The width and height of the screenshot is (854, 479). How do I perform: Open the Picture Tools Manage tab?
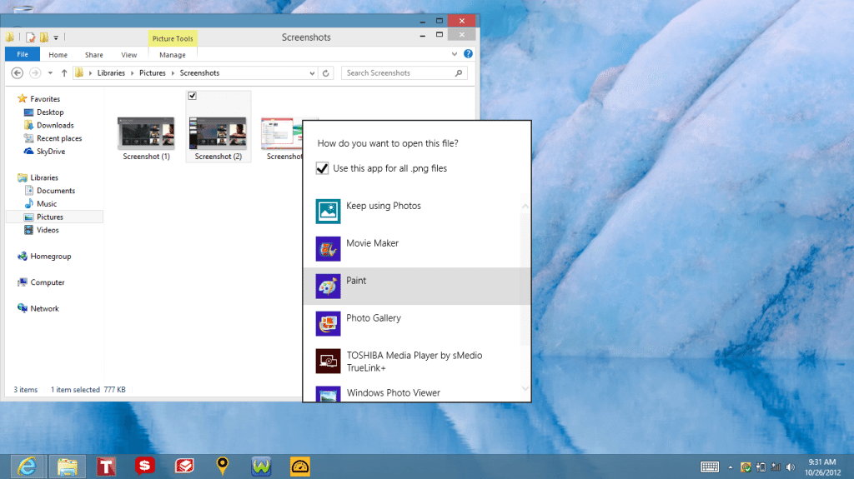click(173, 55)
